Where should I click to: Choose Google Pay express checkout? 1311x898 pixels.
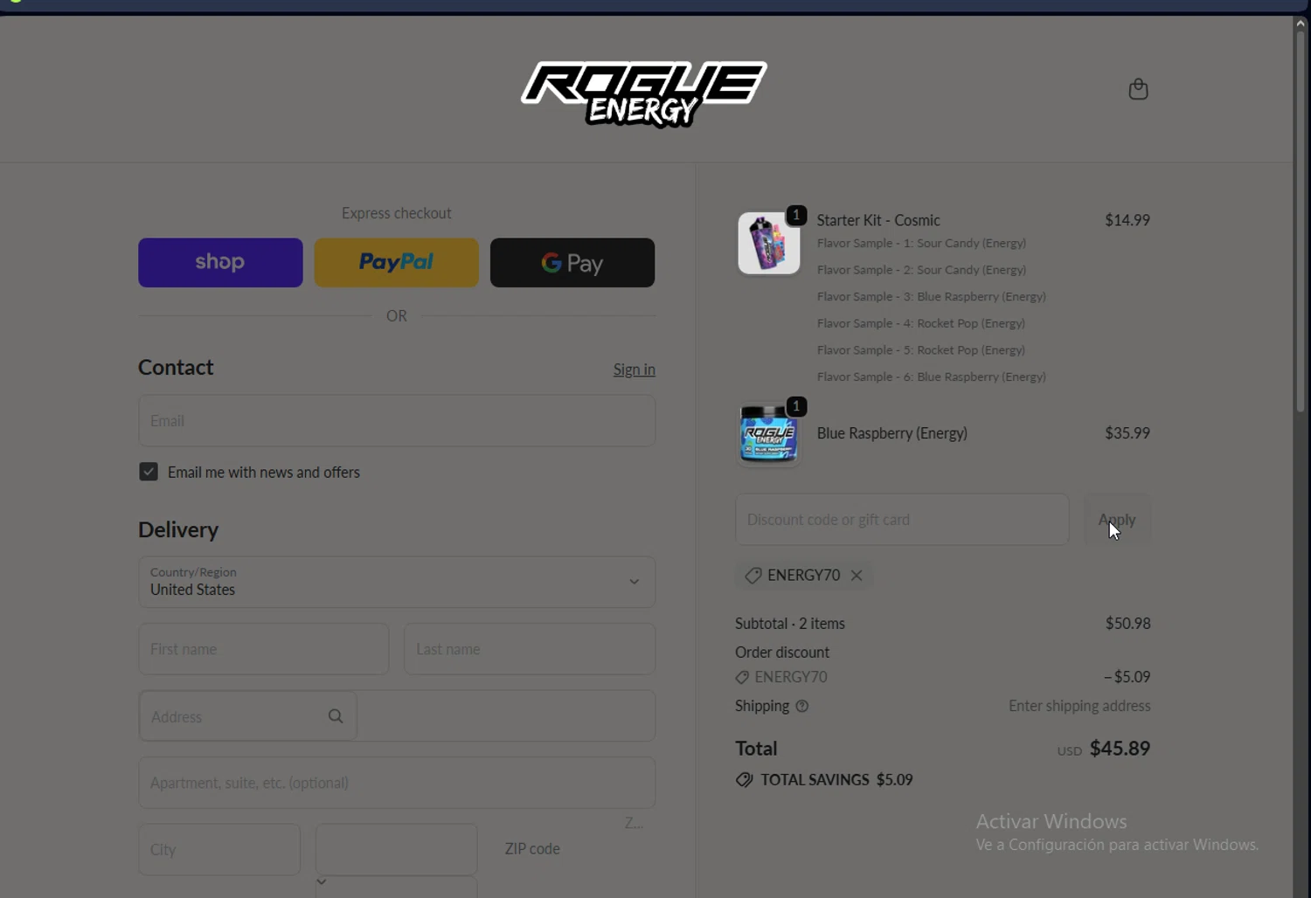[x=572, y=263]
